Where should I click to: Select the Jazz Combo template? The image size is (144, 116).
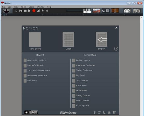[80, 81]
